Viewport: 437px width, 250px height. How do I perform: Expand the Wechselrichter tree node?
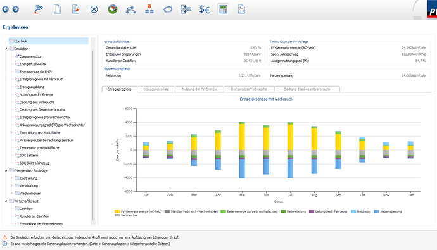tap(11, 193)
